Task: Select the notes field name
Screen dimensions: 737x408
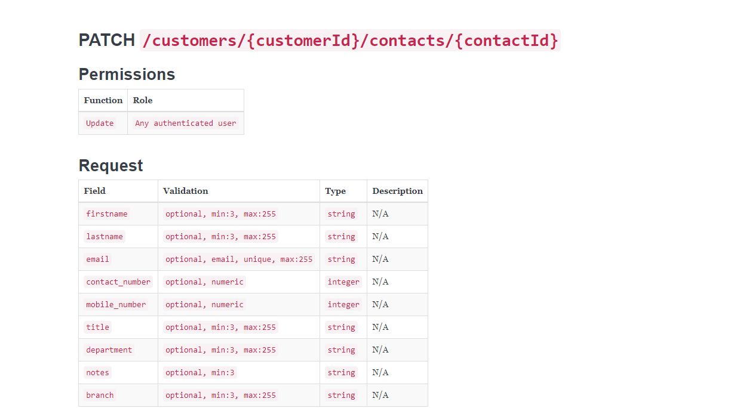Action: click(98, 373)
